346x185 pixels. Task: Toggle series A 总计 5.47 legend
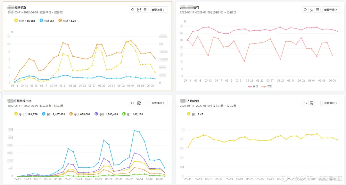[x=195, y=114]
